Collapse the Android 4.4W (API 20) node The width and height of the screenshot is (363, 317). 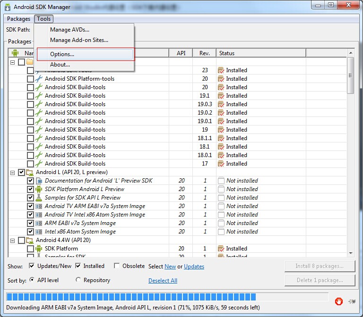pyautogui.click(x=12, y=241)
